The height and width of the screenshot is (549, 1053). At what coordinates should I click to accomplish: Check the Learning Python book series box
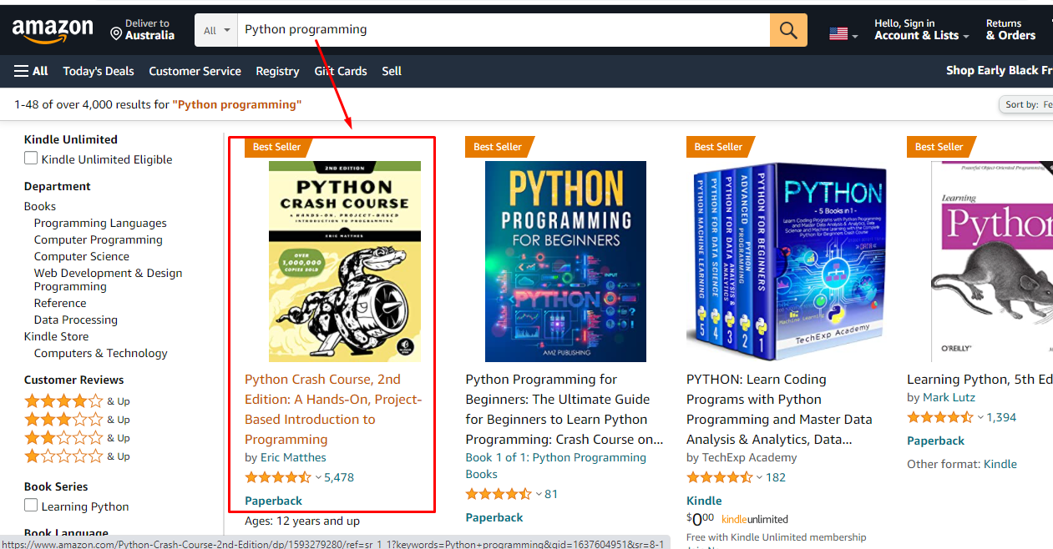[31, 506]
